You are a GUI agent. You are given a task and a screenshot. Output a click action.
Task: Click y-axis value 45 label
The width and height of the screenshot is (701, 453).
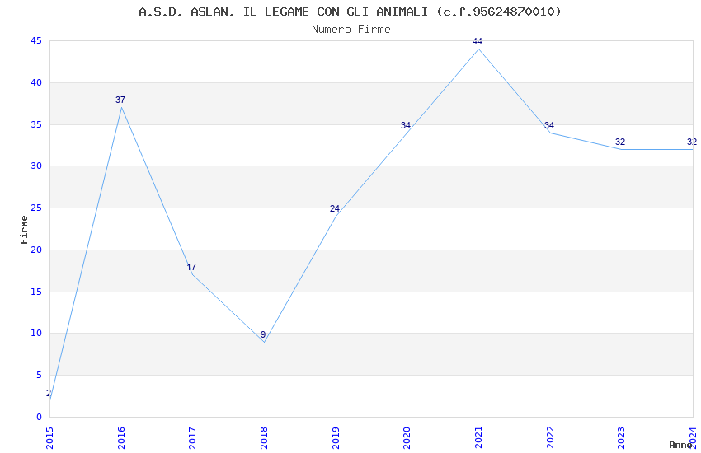pyautogui.click(x=36, y=41)
